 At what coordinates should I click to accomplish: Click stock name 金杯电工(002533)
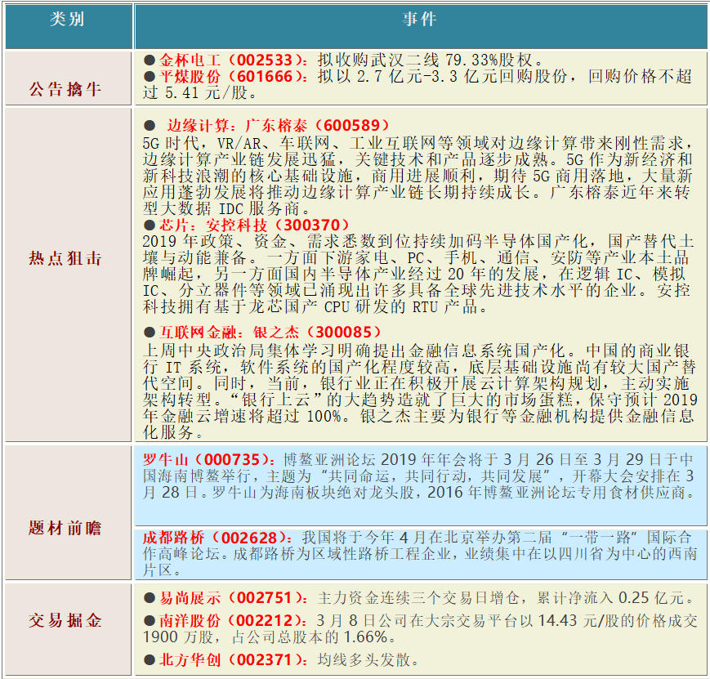coord(234,60)
